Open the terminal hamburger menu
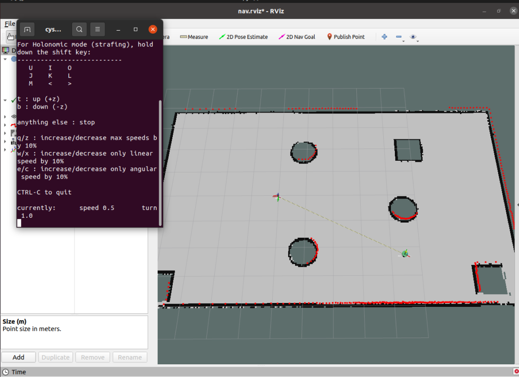The image size is (519, 377). [98, 30]
